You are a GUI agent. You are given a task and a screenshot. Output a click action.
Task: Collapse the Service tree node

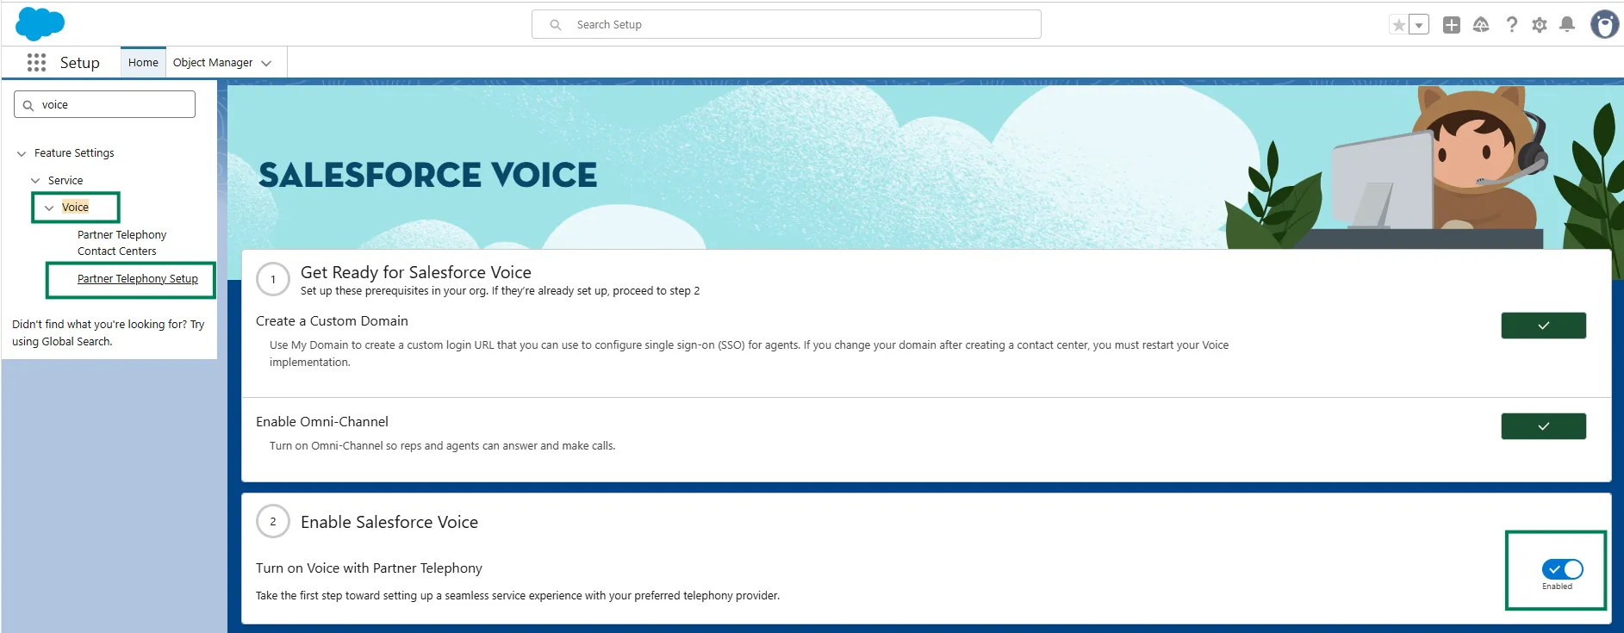tap(35, 181)
